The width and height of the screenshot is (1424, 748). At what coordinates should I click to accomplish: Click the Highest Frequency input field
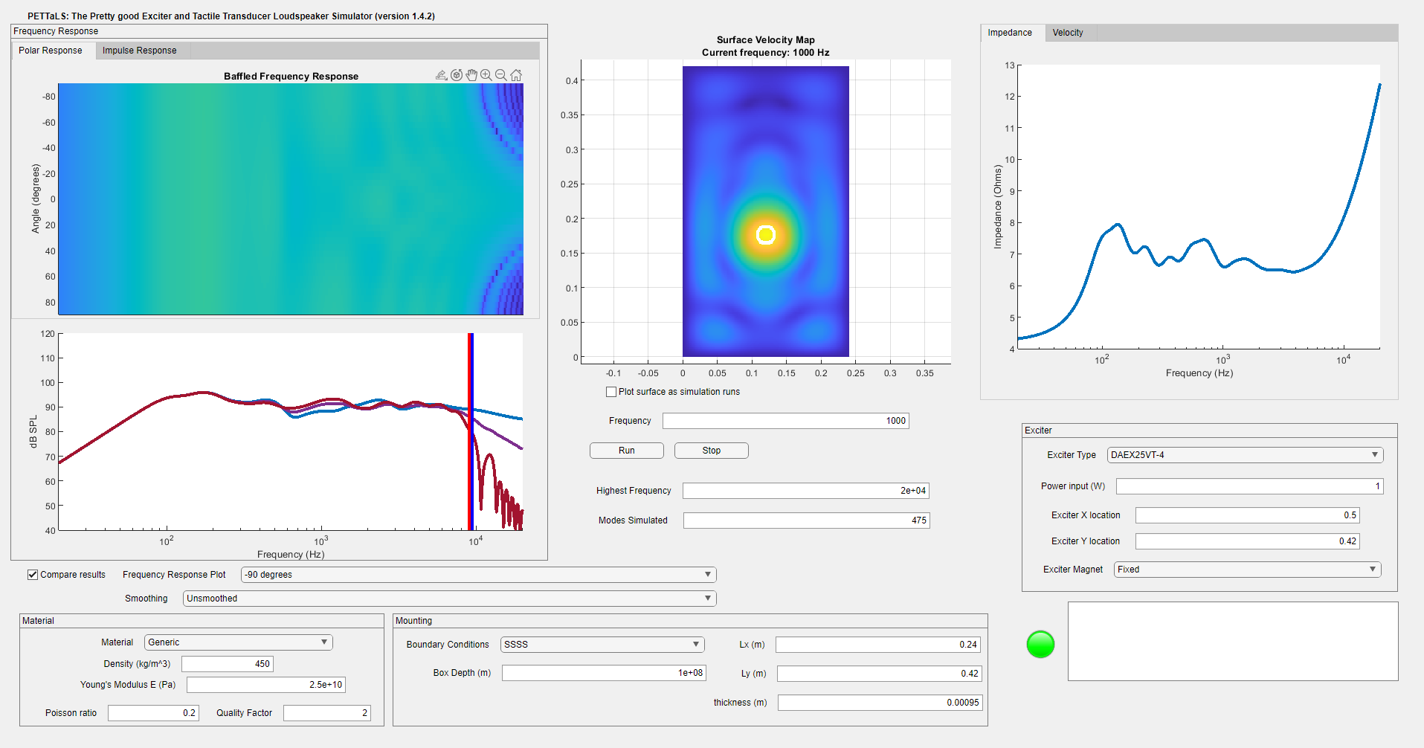click(x=806, y=491)
